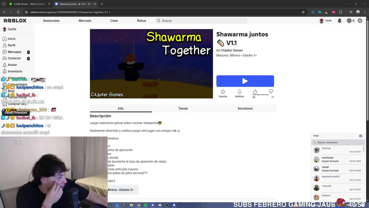Open Outlook from the taskbar
The image size is (369, 208).
coord(117,205)
